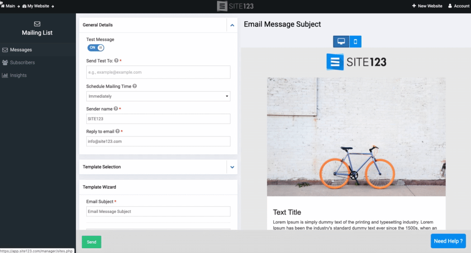Click the green Send button

92,242
